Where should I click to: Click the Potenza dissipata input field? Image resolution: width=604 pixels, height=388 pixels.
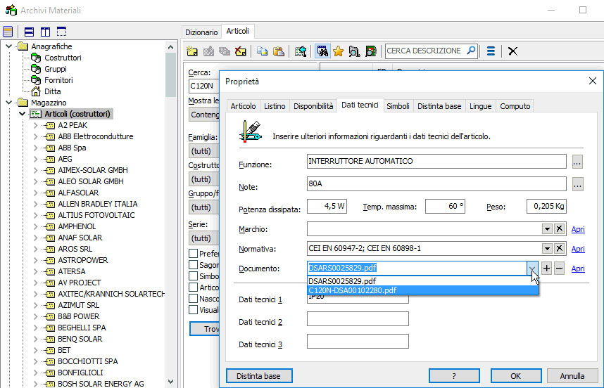pos(327,207)
